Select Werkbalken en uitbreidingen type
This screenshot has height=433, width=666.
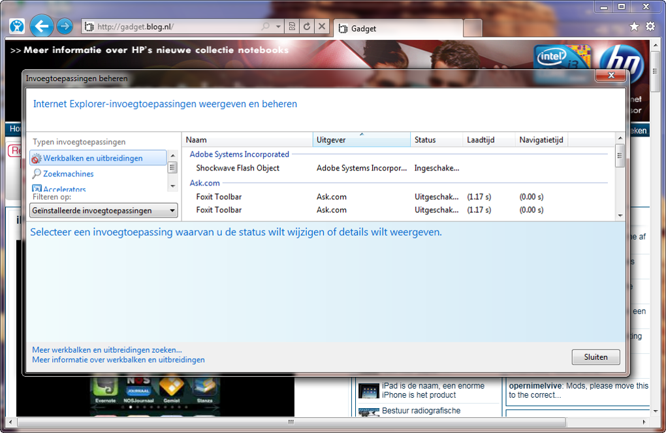(x=98, y=158)
